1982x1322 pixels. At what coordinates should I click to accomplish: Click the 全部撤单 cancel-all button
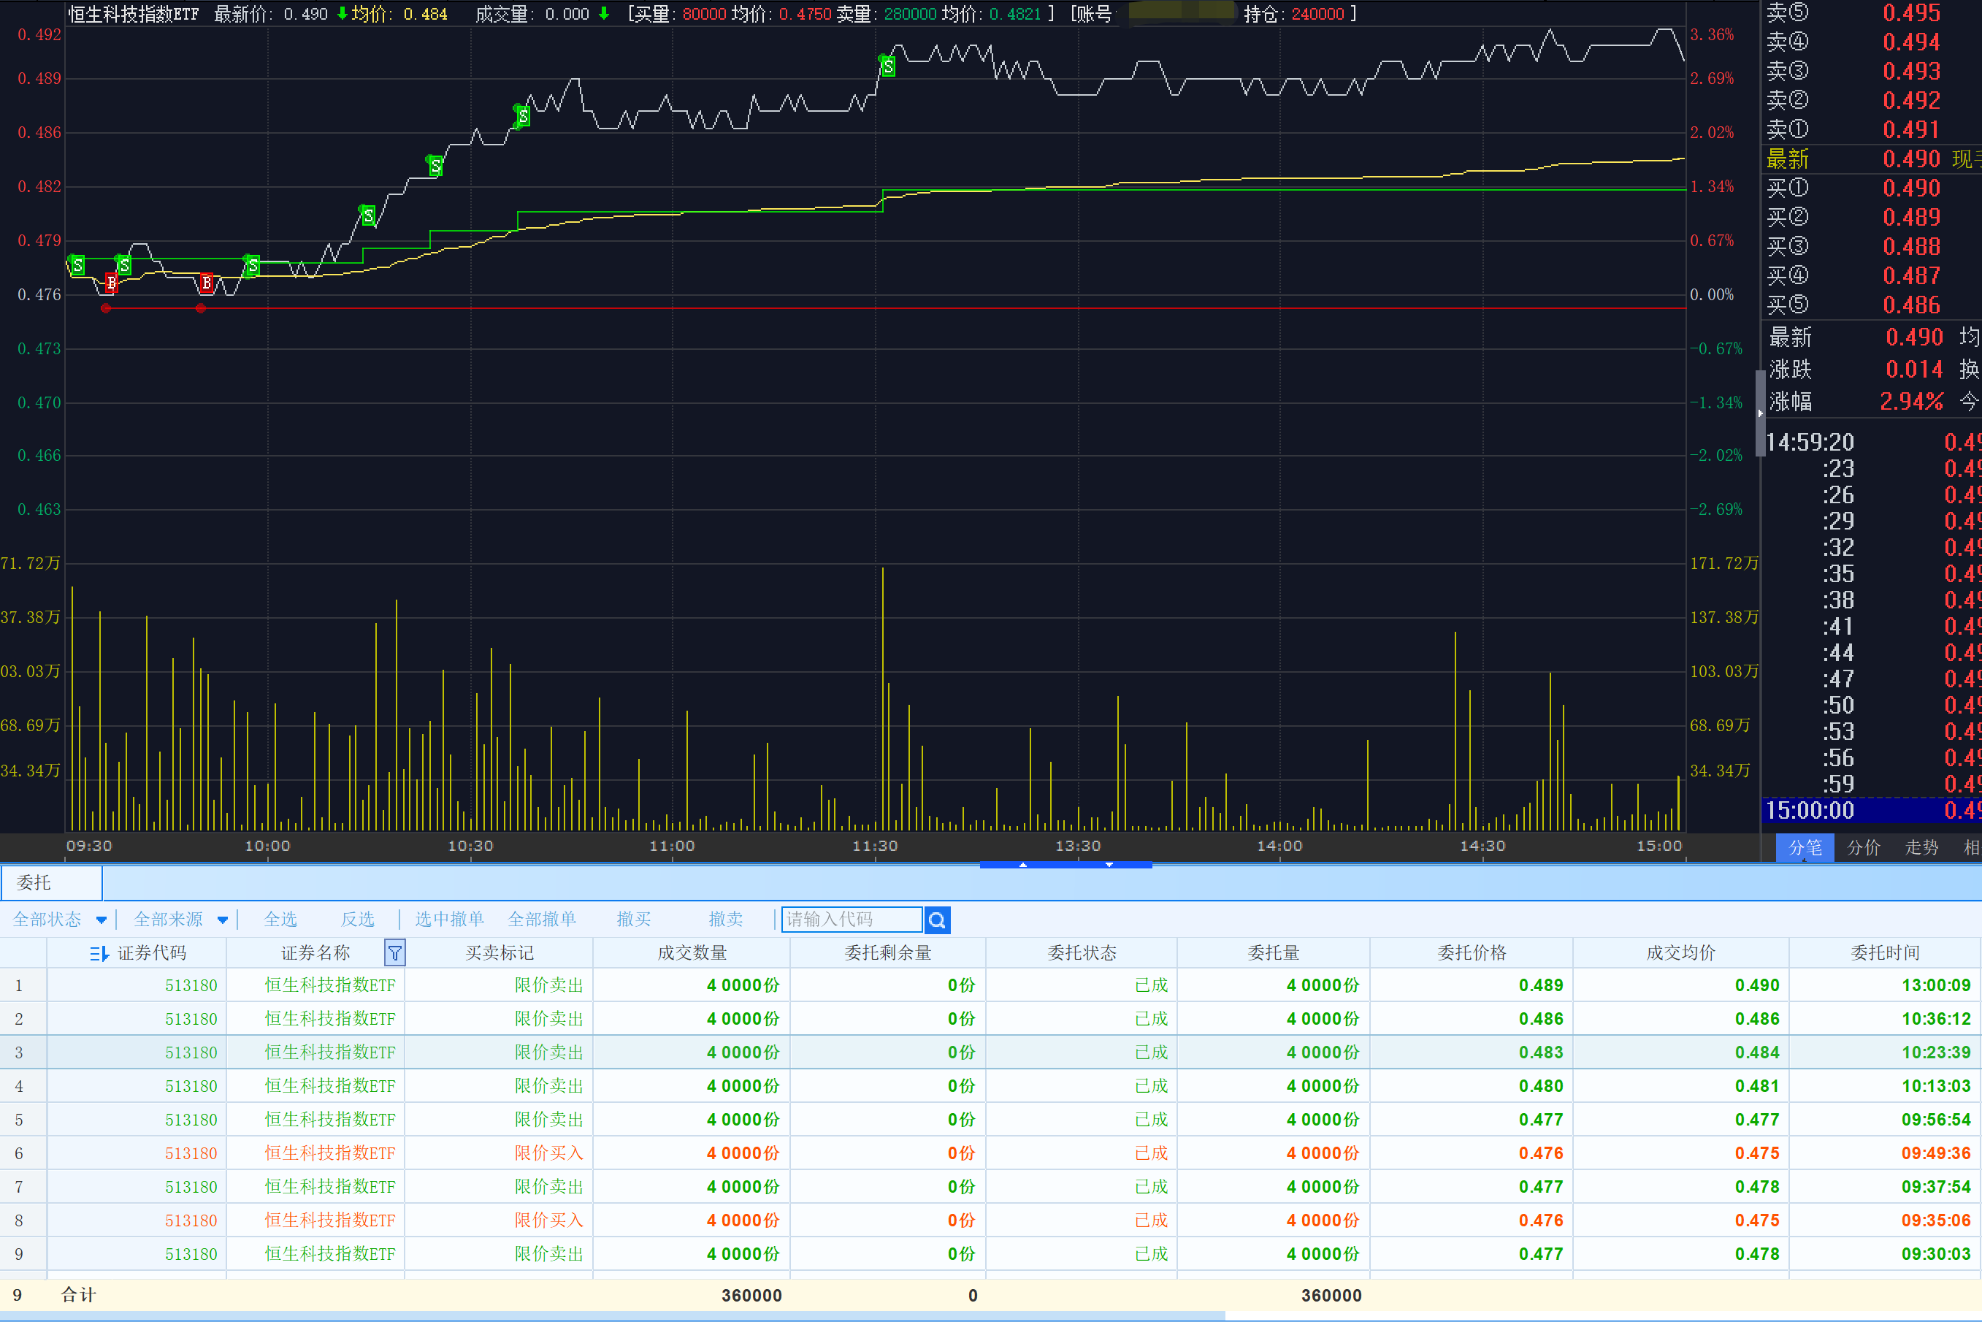pos(541,920)
